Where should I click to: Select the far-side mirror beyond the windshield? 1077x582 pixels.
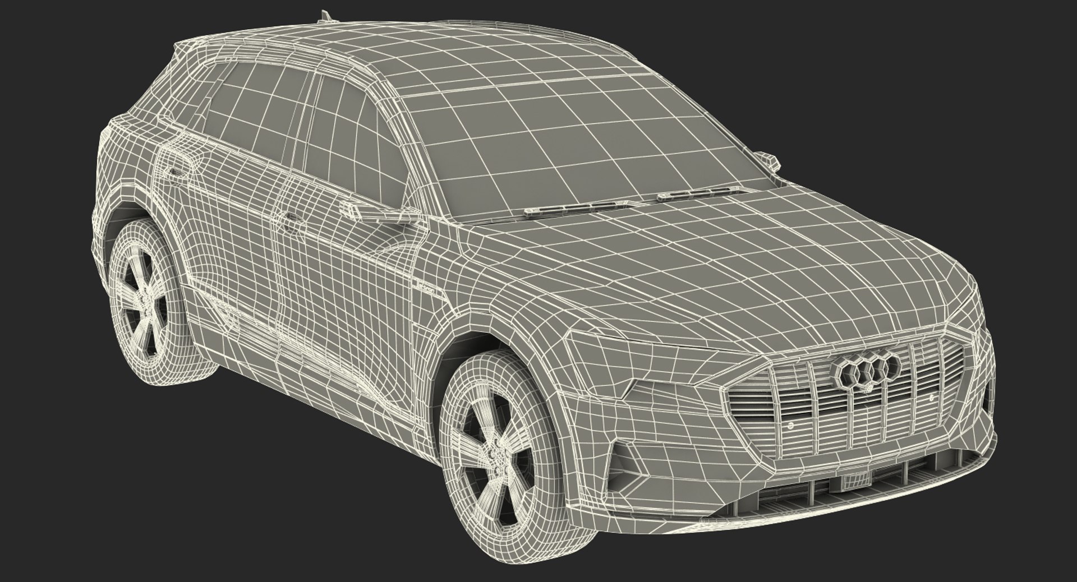767,160
